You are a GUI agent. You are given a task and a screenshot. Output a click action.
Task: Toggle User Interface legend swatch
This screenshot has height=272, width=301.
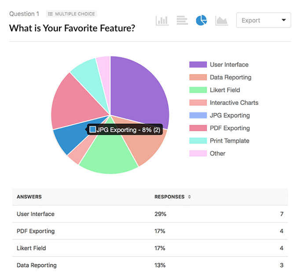[x=198, y=65]
